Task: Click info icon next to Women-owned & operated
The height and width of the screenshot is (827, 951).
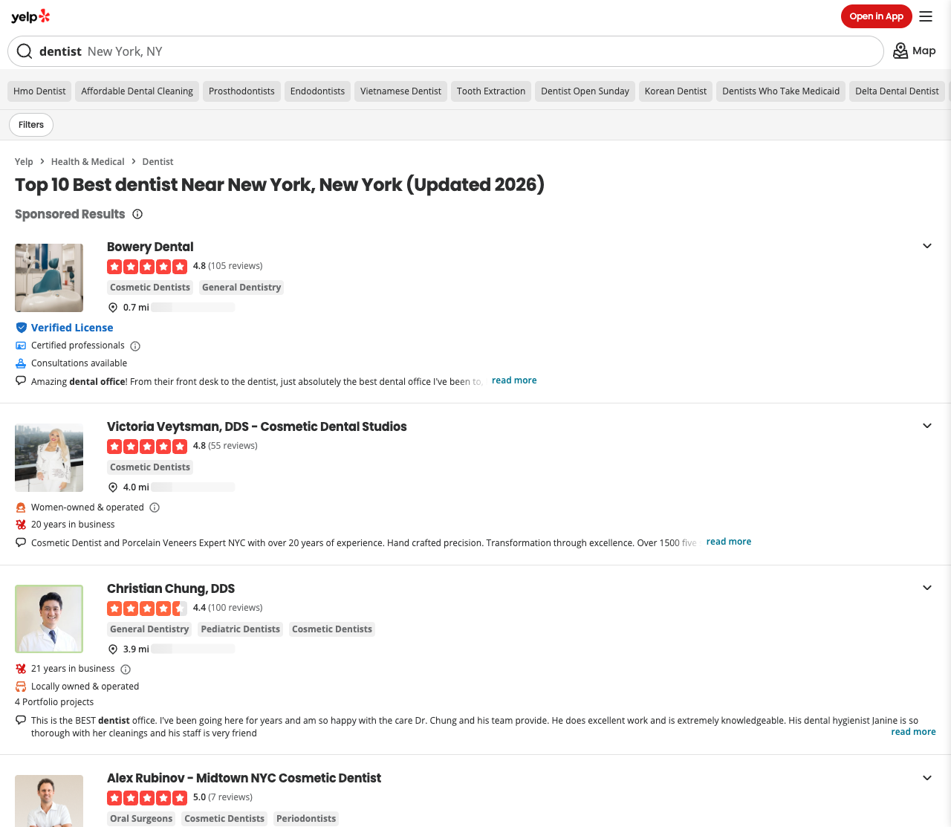Action: pos(155,507)
